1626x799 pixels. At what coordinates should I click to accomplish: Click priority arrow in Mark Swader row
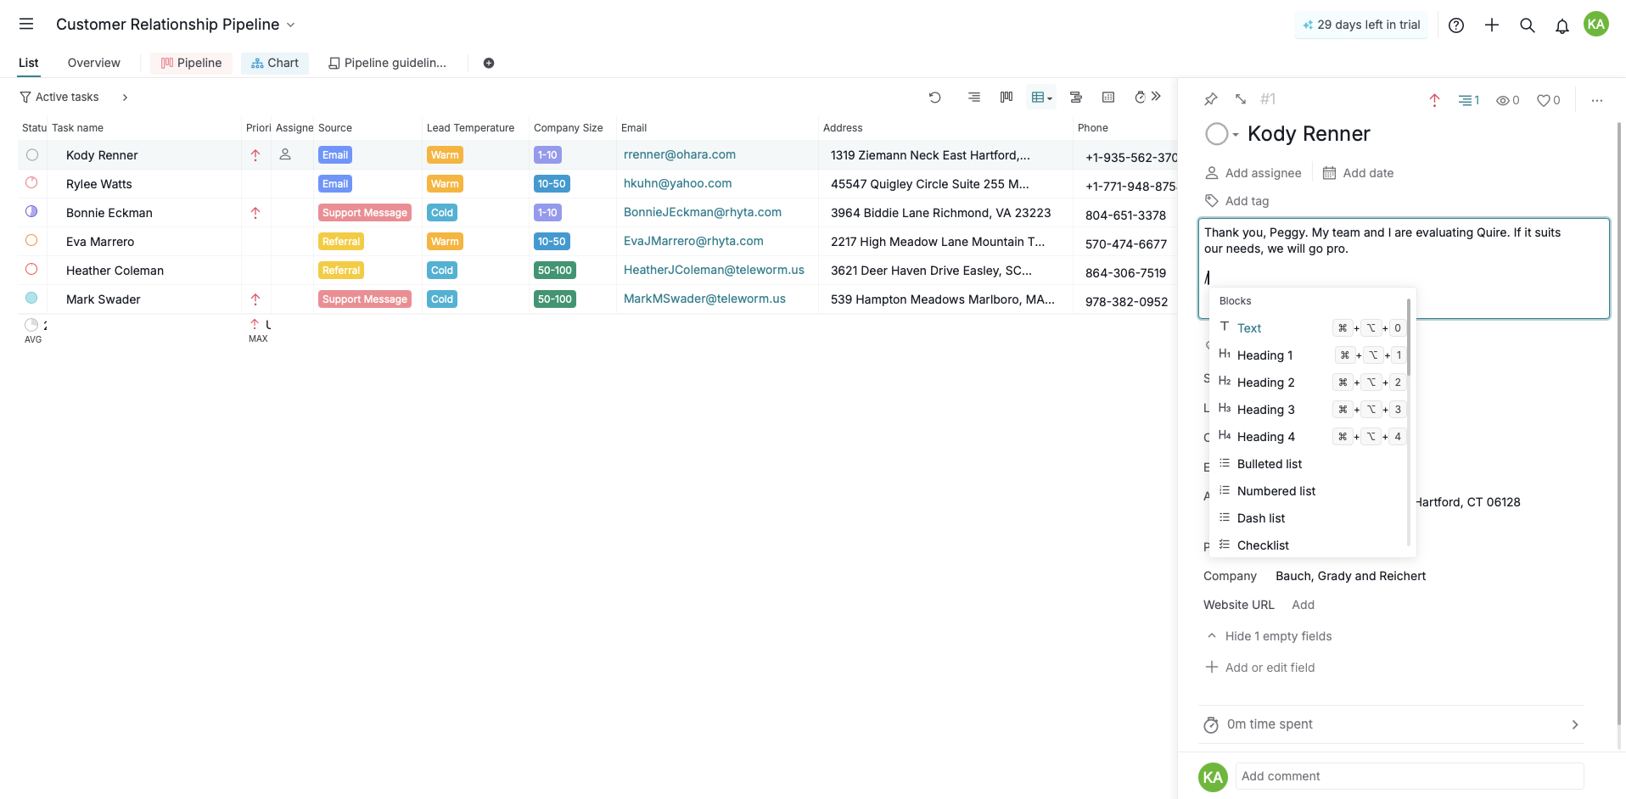point(255,299)
